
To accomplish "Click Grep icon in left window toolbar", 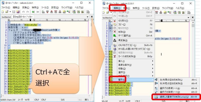I will tap(64, 12).
